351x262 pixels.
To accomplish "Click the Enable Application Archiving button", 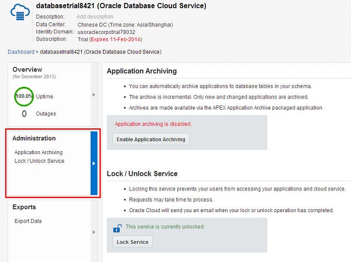I will (x=151, y=139).
